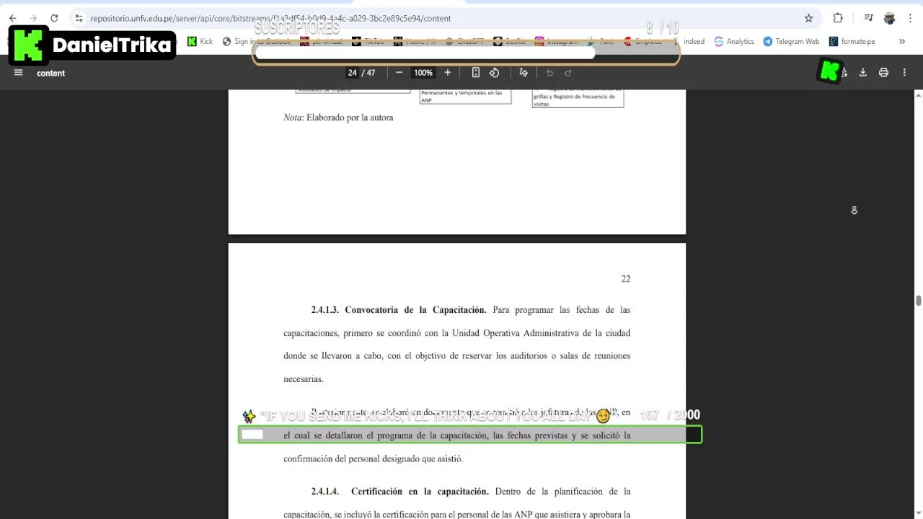
Task: View site information icon in address bar
Action: click(x=79, y=18)
